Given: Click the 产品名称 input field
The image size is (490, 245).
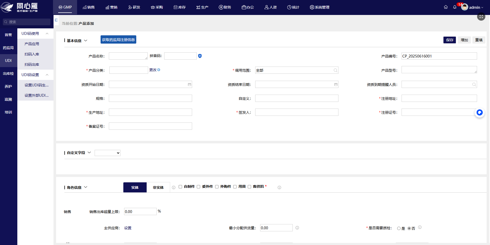Looking at the screenshot, I should tap(128, 56).
